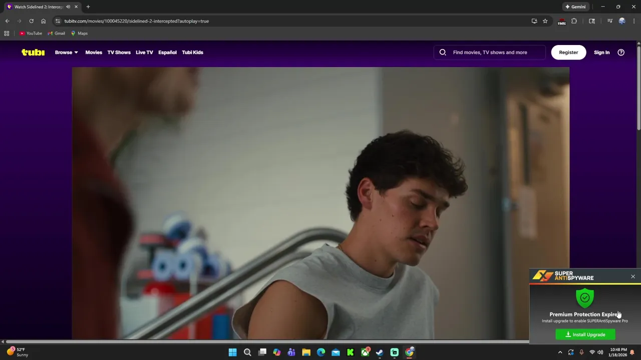The width and height of the screenshot is (641, 360).
Task: Close the SUPERAntiSpyware popup
Action: [x=632, y=276]
